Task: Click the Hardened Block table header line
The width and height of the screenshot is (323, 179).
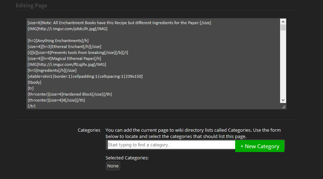Action: (x=70, y=94)
